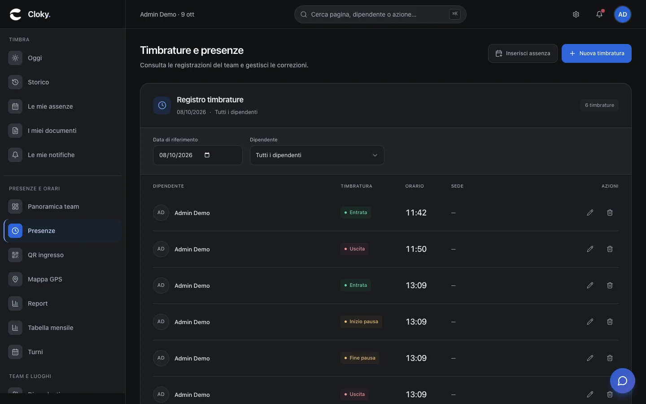
Task: Edit the Inizio pausa record
Action: click(x=590, y=322)
